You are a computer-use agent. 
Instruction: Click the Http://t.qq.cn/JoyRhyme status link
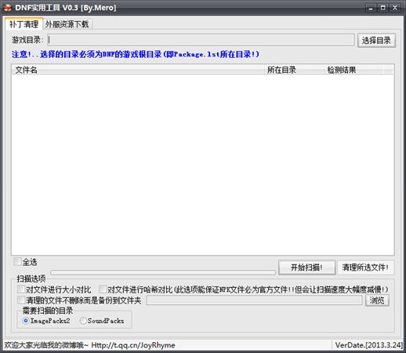(x=133, y=345)
